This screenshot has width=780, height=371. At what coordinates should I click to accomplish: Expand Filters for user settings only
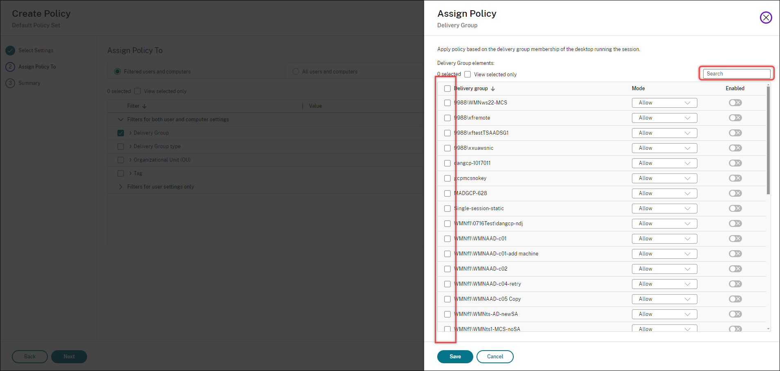(x=121, y=187)
